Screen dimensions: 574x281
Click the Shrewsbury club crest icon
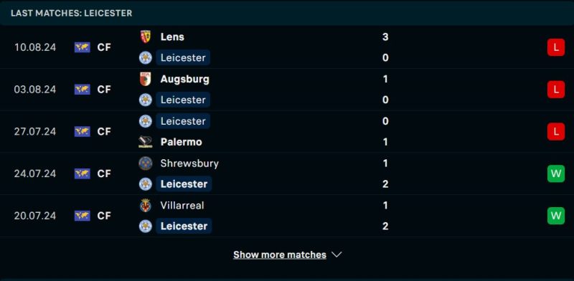[146, 163]
